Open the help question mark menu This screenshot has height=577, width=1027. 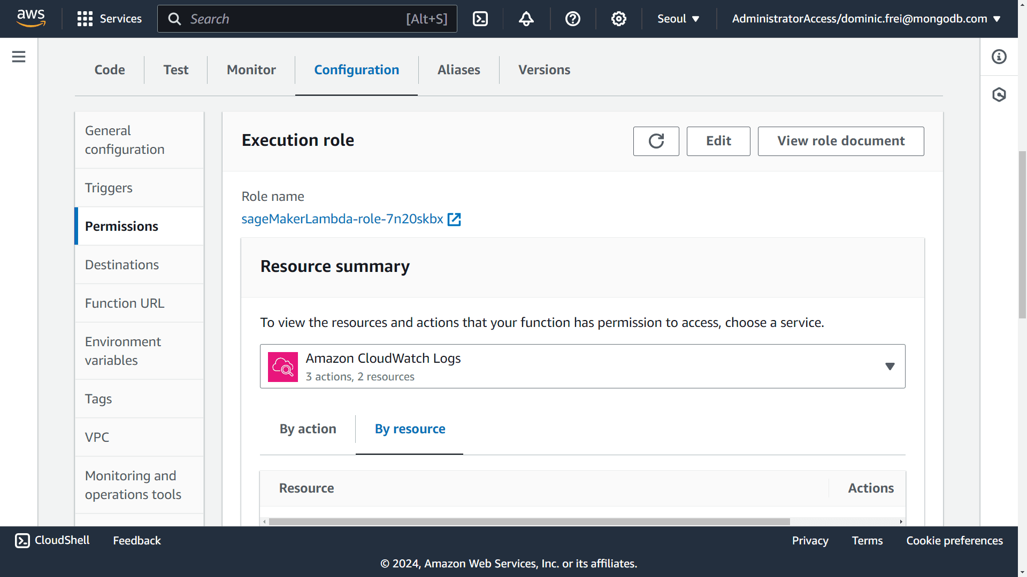(573, 19)
